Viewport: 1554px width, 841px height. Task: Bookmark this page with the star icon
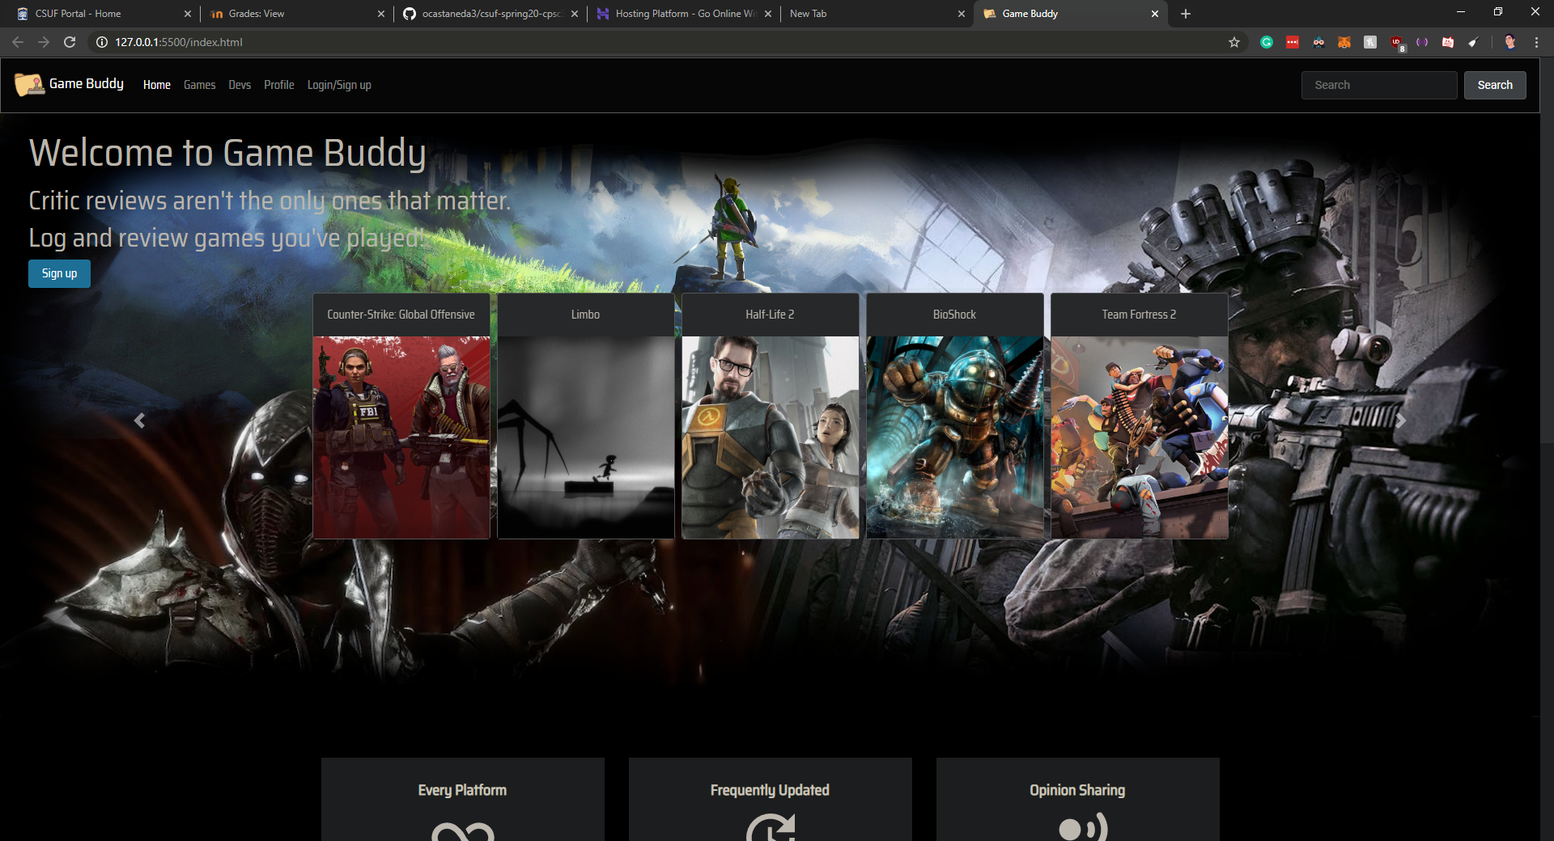1234,42
